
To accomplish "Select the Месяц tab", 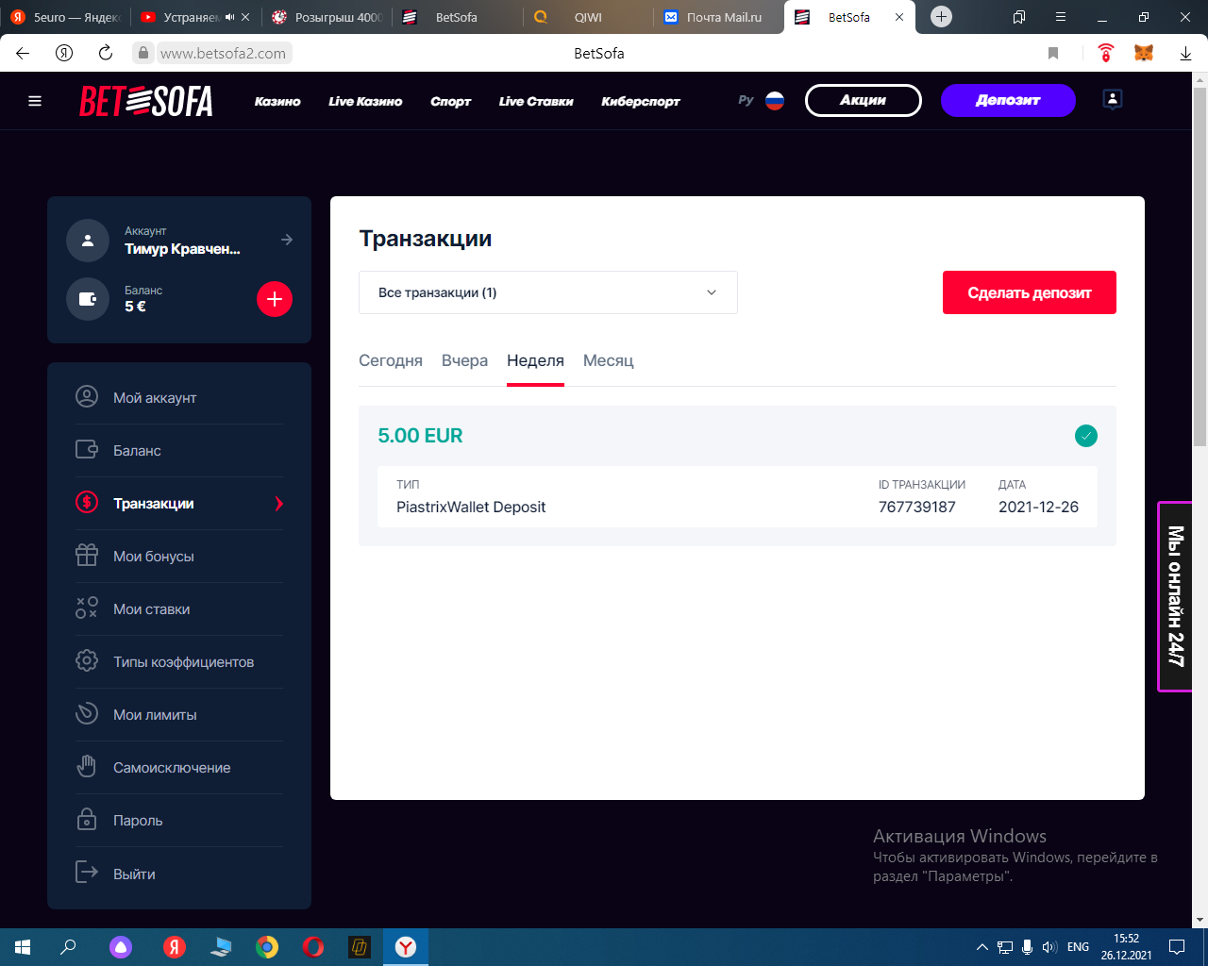I will 609,360.
